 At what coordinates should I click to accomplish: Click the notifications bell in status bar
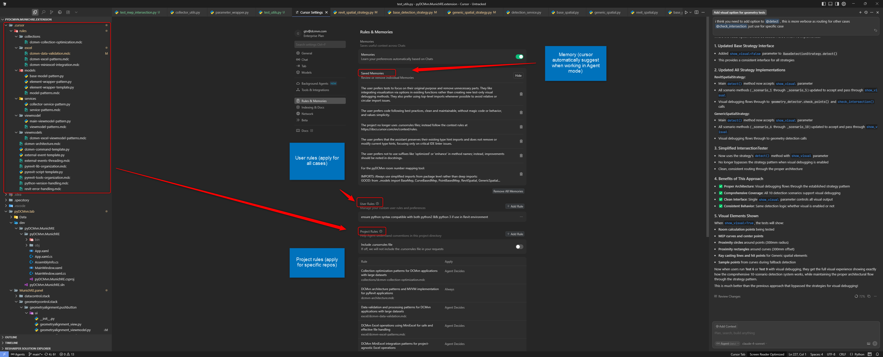[877, 354]
